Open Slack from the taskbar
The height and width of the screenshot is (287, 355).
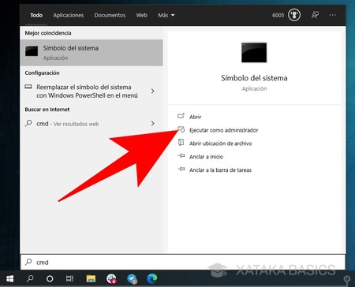pyautogui.click(x=111, y=278)
